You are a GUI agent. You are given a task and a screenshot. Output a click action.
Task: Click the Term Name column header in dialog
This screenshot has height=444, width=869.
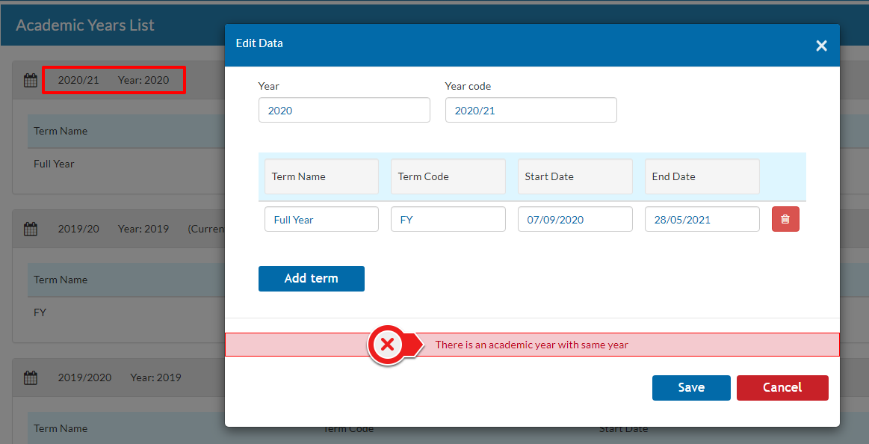[321, 176]
